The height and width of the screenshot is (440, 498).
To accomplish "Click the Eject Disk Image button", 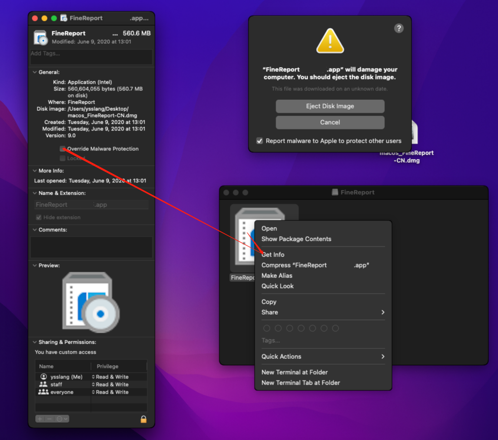I will click(330, 106).
